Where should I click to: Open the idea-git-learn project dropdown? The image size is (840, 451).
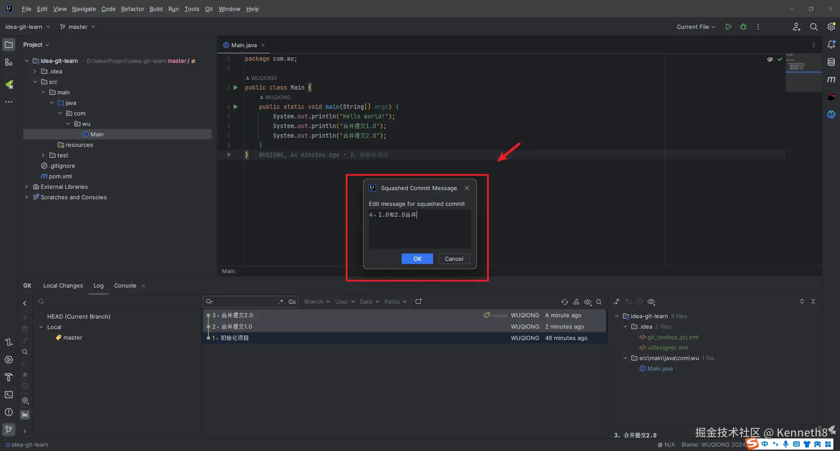[x=28, y=27]
